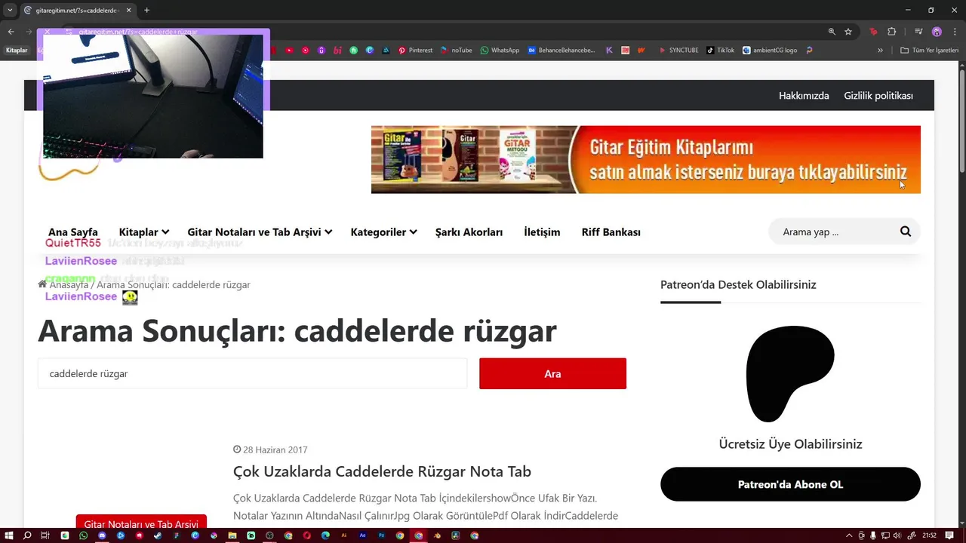966x543 pixels.
Task: Expand system tray hidden icons arrow
Action: tap(850, 535)
